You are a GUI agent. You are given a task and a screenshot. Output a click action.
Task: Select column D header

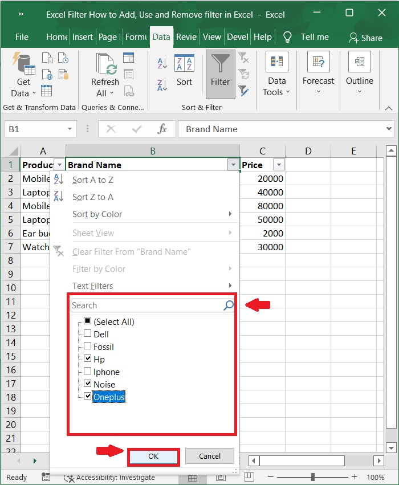pyautogui.click(x=308, y=151)
